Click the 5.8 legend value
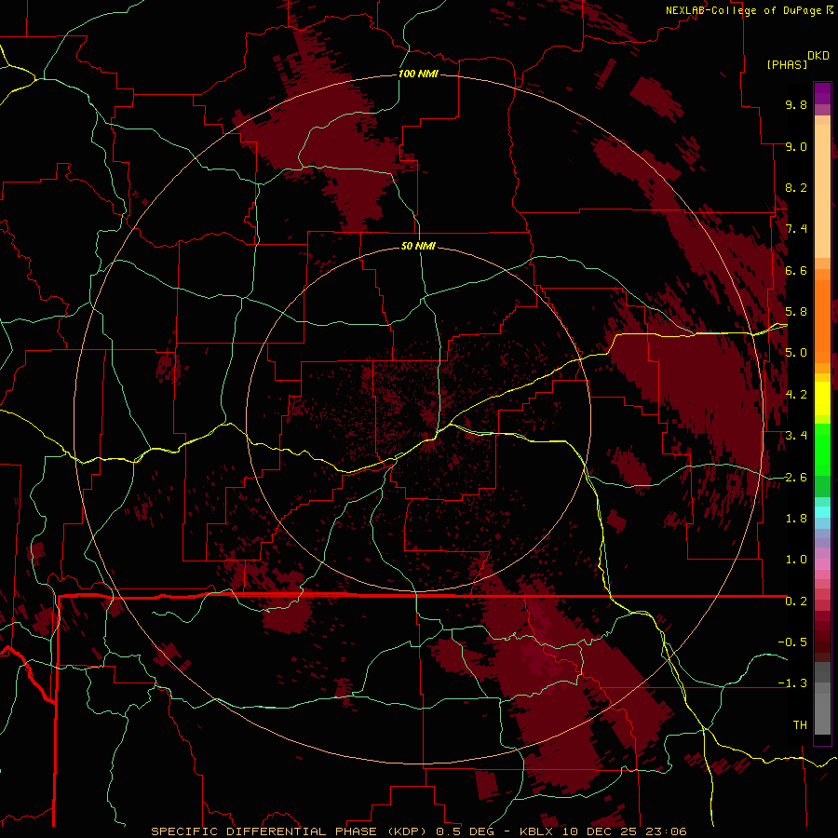 click(796, 312)
